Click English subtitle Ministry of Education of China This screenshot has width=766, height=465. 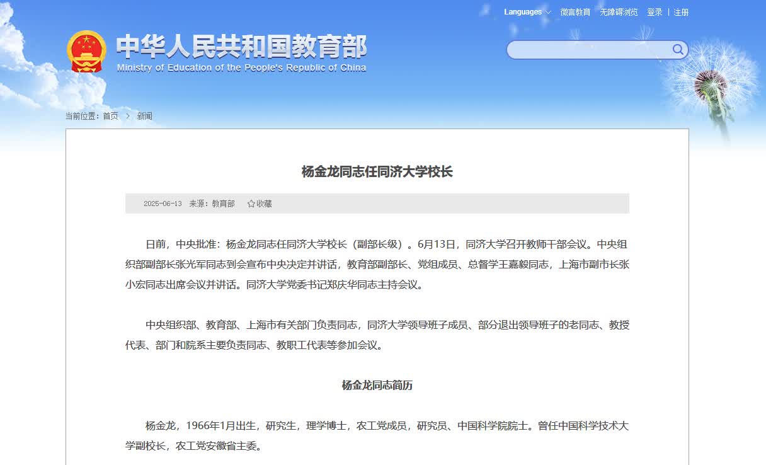tap(241, 68)
